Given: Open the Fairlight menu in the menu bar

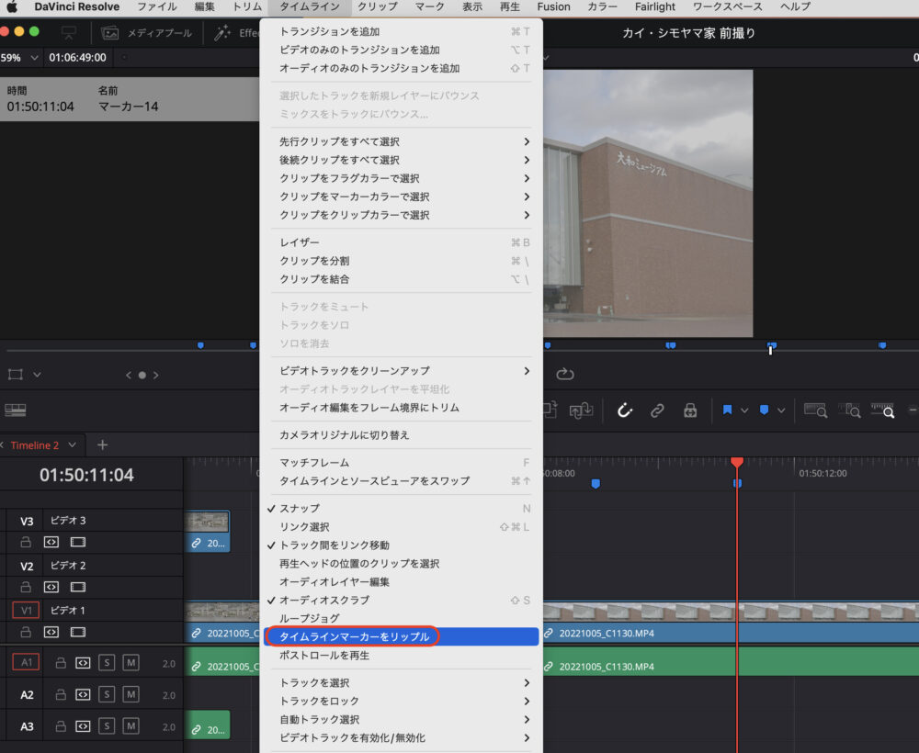Looking at the screenshot, I should point(654,7).
